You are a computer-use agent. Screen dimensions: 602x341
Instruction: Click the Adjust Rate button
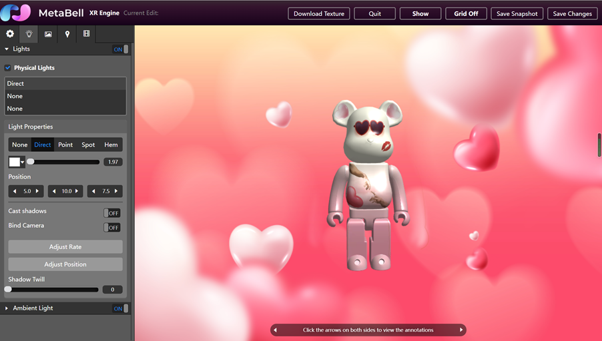(65, 246)
